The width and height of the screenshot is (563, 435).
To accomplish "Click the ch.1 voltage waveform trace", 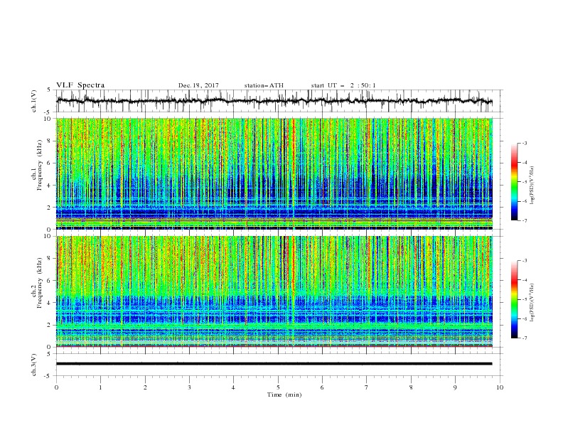I will (x=274, y=101).
